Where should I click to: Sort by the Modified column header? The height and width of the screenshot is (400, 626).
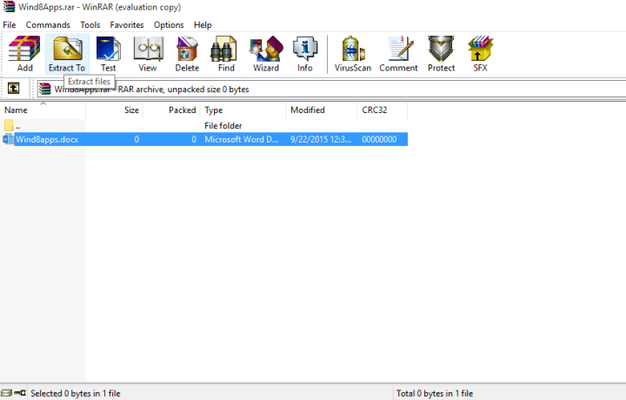pos(322,110)
